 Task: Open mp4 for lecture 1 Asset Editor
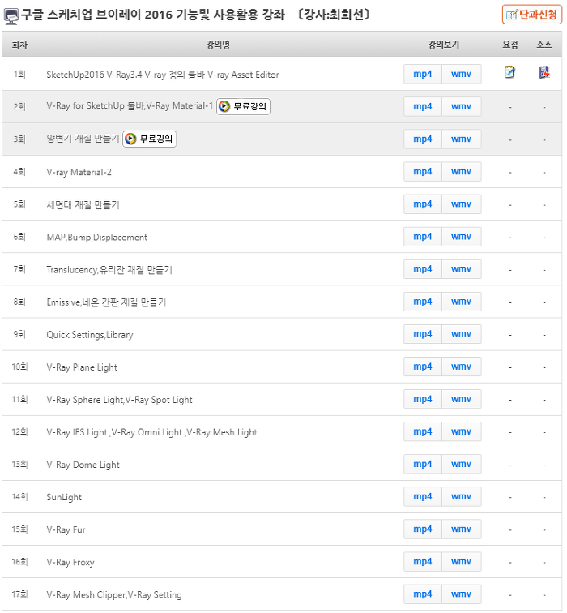tap(423, 74)
